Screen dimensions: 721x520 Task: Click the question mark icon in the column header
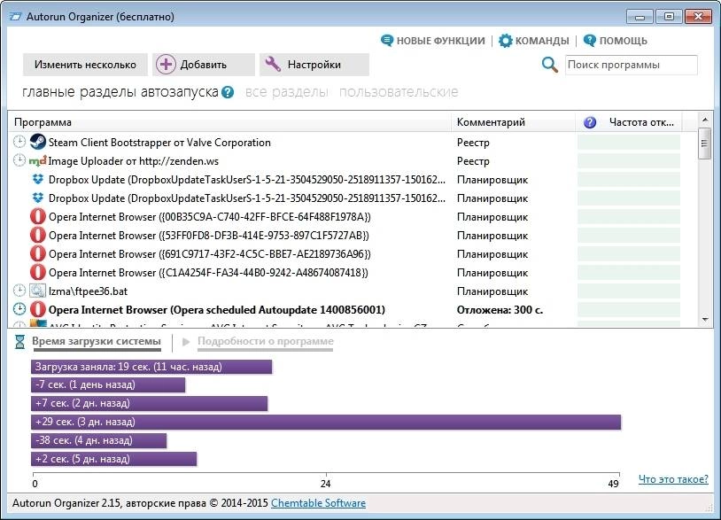[590, 122]
